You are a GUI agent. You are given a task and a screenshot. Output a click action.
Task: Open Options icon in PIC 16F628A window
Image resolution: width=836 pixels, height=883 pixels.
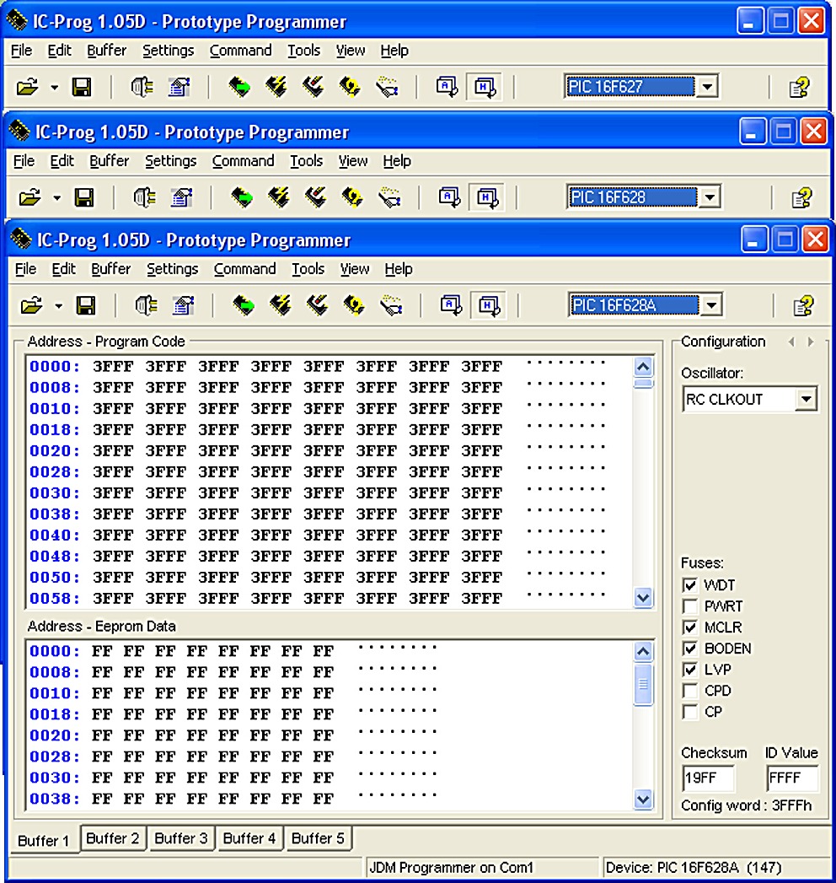click(x=184, y=306)
